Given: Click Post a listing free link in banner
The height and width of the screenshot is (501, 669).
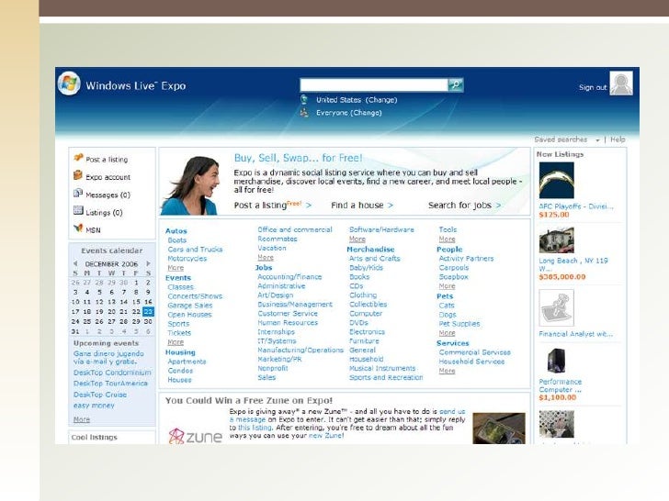Looking at the screenshot, I should point(272,205).
